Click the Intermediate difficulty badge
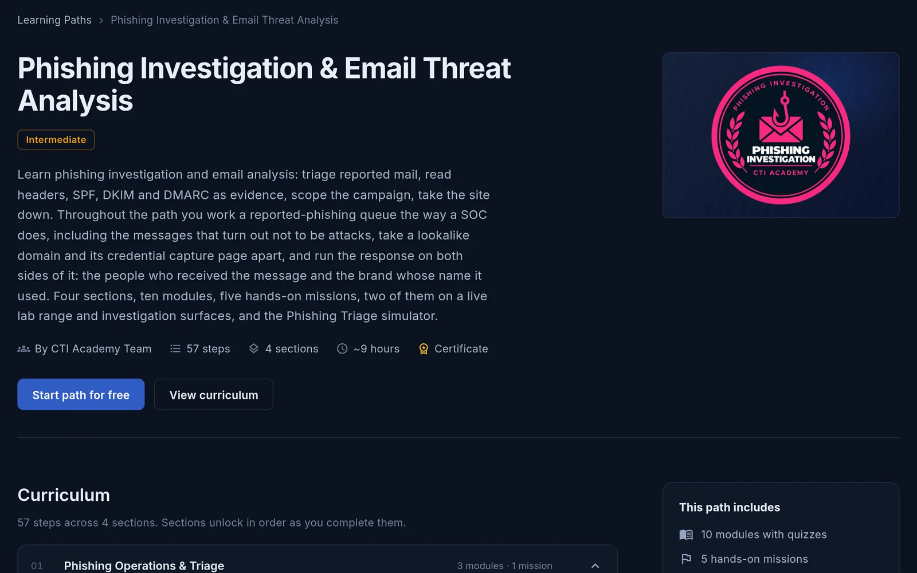917x573 pixels. 56,140
